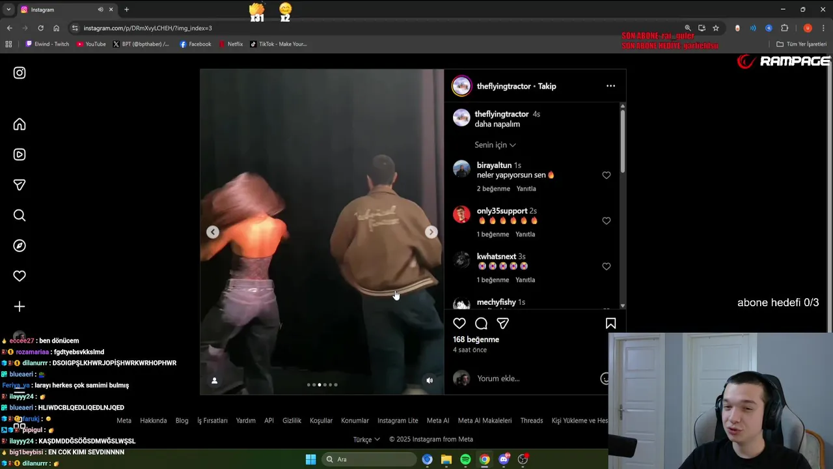
Task: Bookmark this page with the star icon
Action: coord(716,28)
